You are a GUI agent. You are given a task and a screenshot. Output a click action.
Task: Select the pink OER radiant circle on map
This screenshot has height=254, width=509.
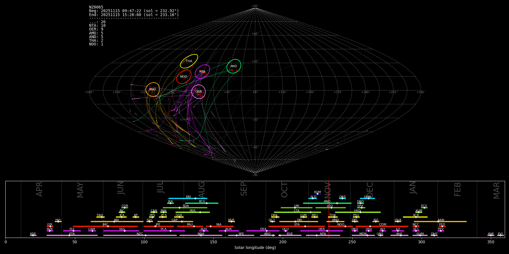(x=199, y=92)
